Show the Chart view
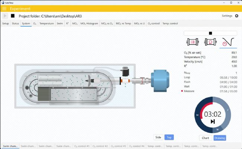Image resolution: width=242 pixels, height=149 pixels. (x=205, y=138)
